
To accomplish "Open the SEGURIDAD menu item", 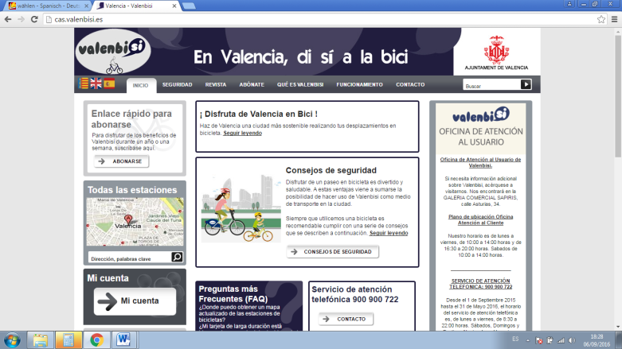I will [x=177, y=85].
